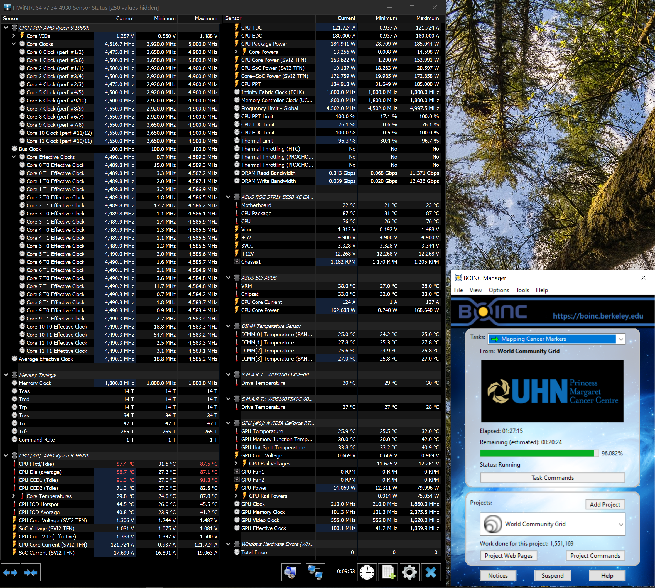Click the GPU Power lightning icon
655x588 pixels.
[237, 487]
